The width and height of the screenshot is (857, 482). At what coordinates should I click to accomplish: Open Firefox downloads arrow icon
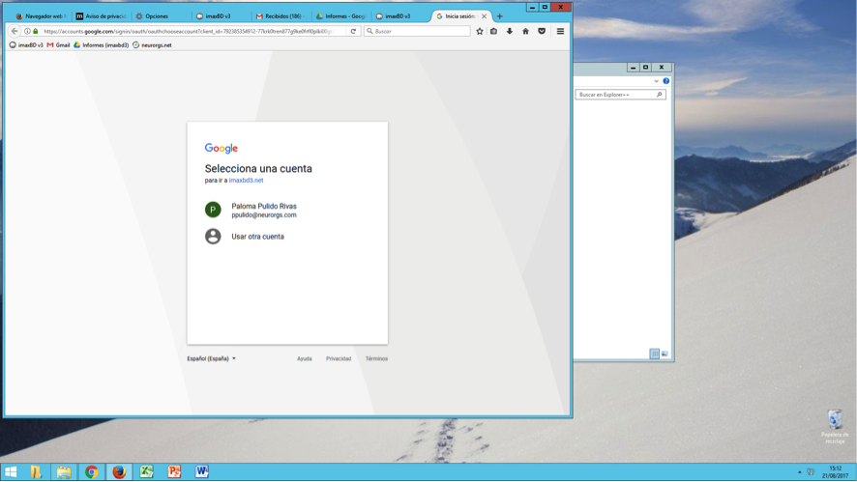click(x=510, y=31)
